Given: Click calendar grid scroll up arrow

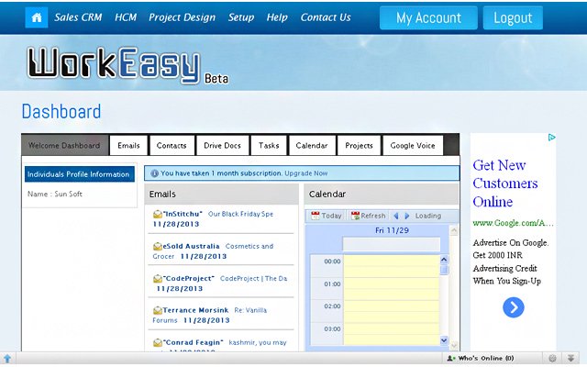Looking at the screenshot, I should (x=444, y=259).
